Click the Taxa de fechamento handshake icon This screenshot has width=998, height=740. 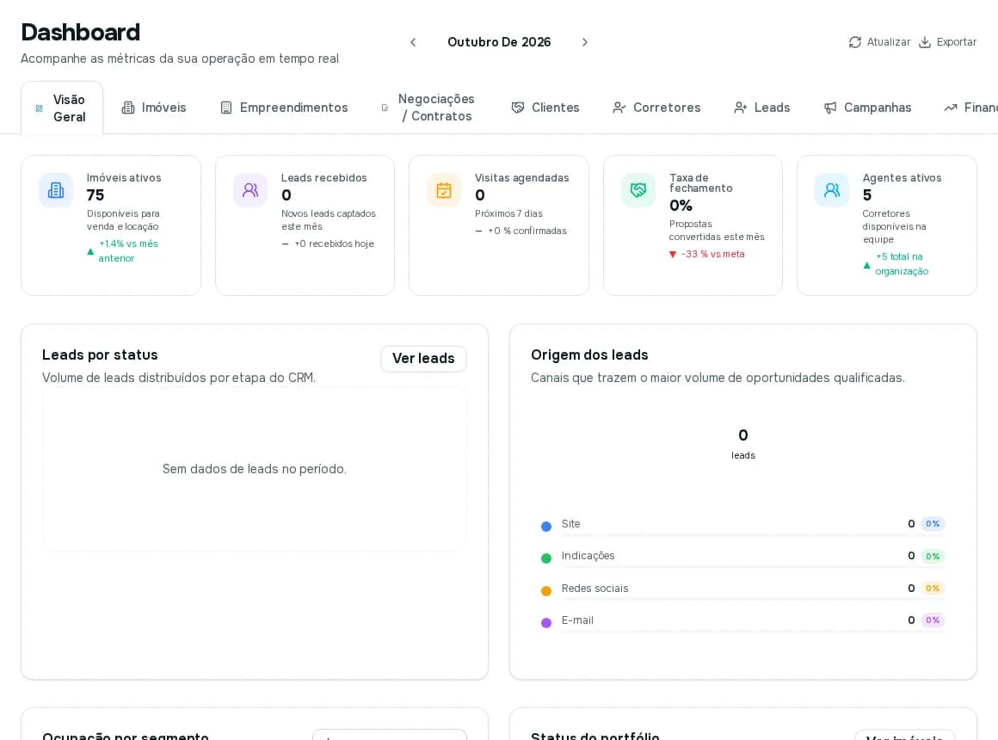coord(638,190)
